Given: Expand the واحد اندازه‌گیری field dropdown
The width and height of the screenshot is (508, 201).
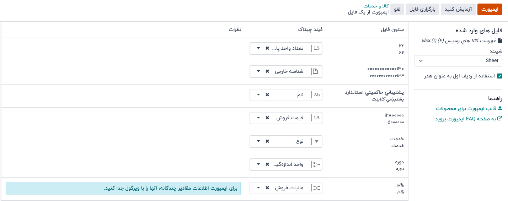Looking at the screenshot, I should (x=258, y=165).
